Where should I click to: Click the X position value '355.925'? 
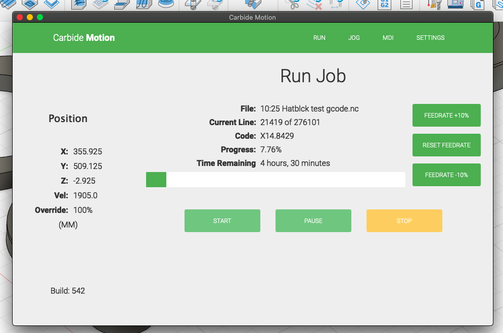coord(87,151)
